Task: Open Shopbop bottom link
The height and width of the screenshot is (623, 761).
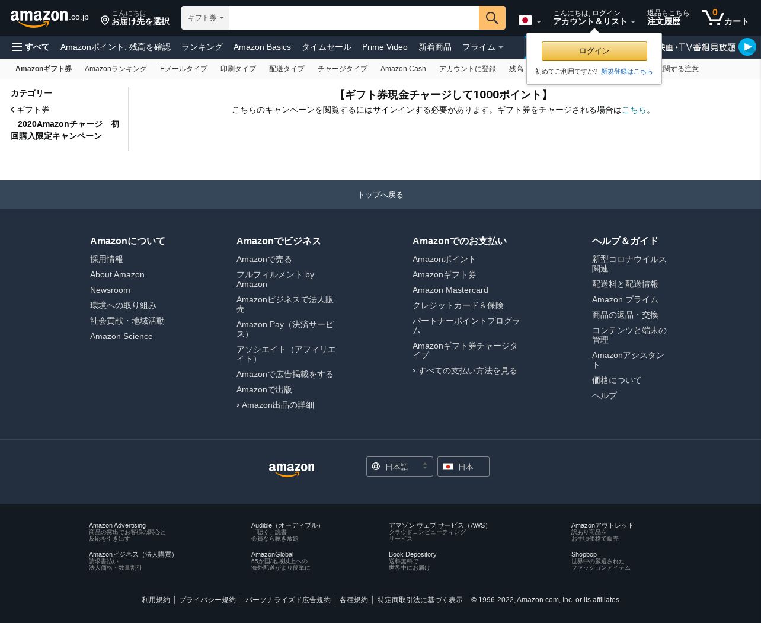Action: [584, 554]
